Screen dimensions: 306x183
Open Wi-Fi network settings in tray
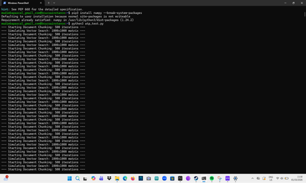coord(277,178)
